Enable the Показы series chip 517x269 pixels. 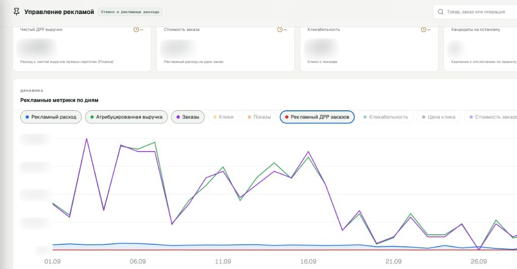pos(259,117)
